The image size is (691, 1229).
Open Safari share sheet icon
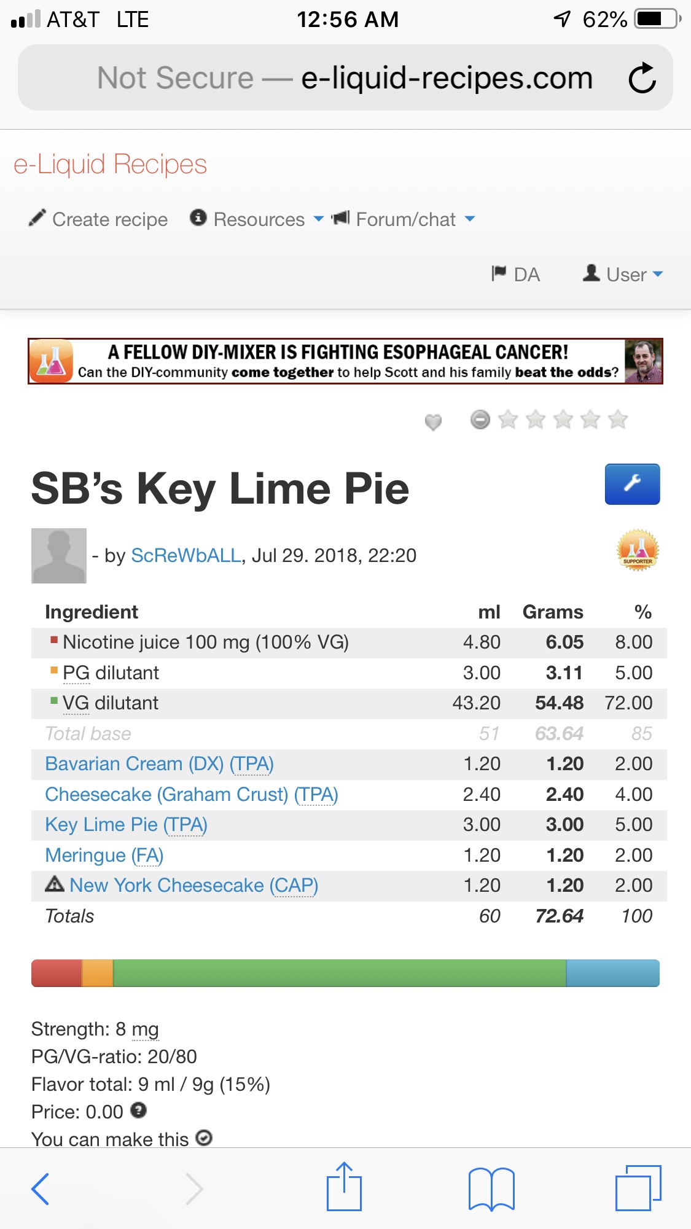coord(344,1187)
